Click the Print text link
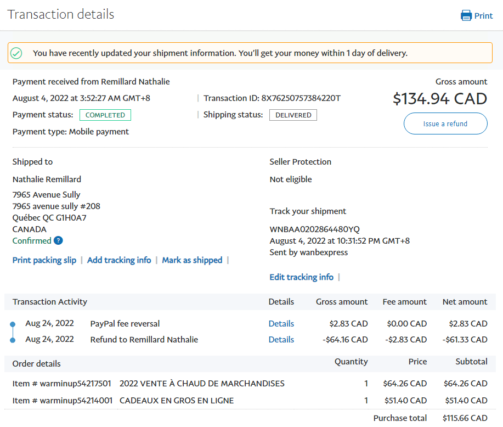 (x=483, y=16)
